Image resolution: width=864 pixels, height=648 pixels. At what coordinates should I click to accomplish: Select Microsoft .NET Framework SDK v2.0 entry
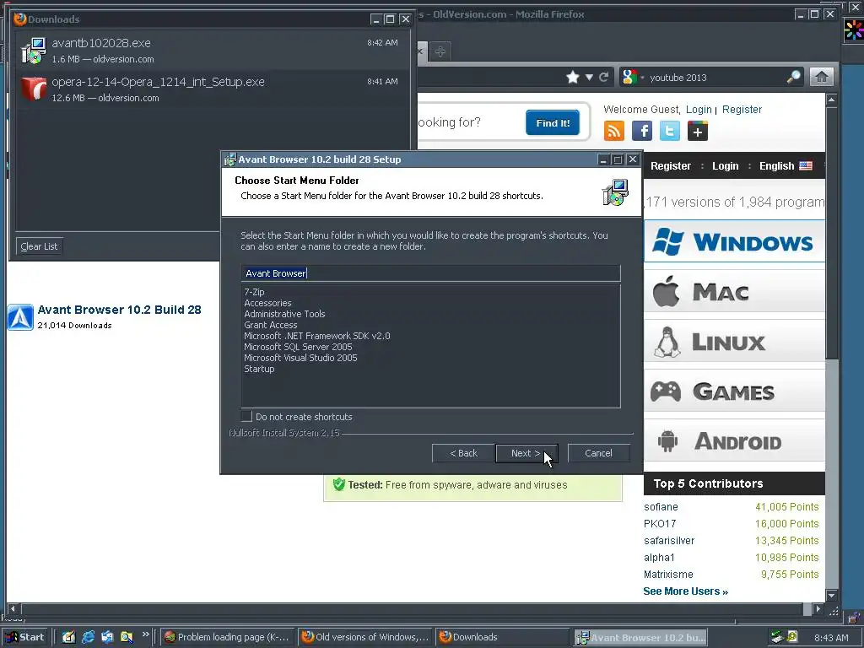[317, 336]
